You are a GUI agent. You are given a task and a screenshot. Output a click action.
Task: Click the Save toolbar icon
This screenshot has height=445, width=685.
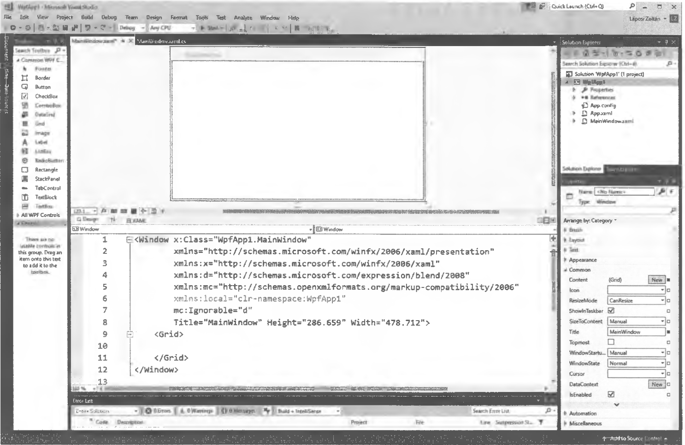click(x=65, y=28)
